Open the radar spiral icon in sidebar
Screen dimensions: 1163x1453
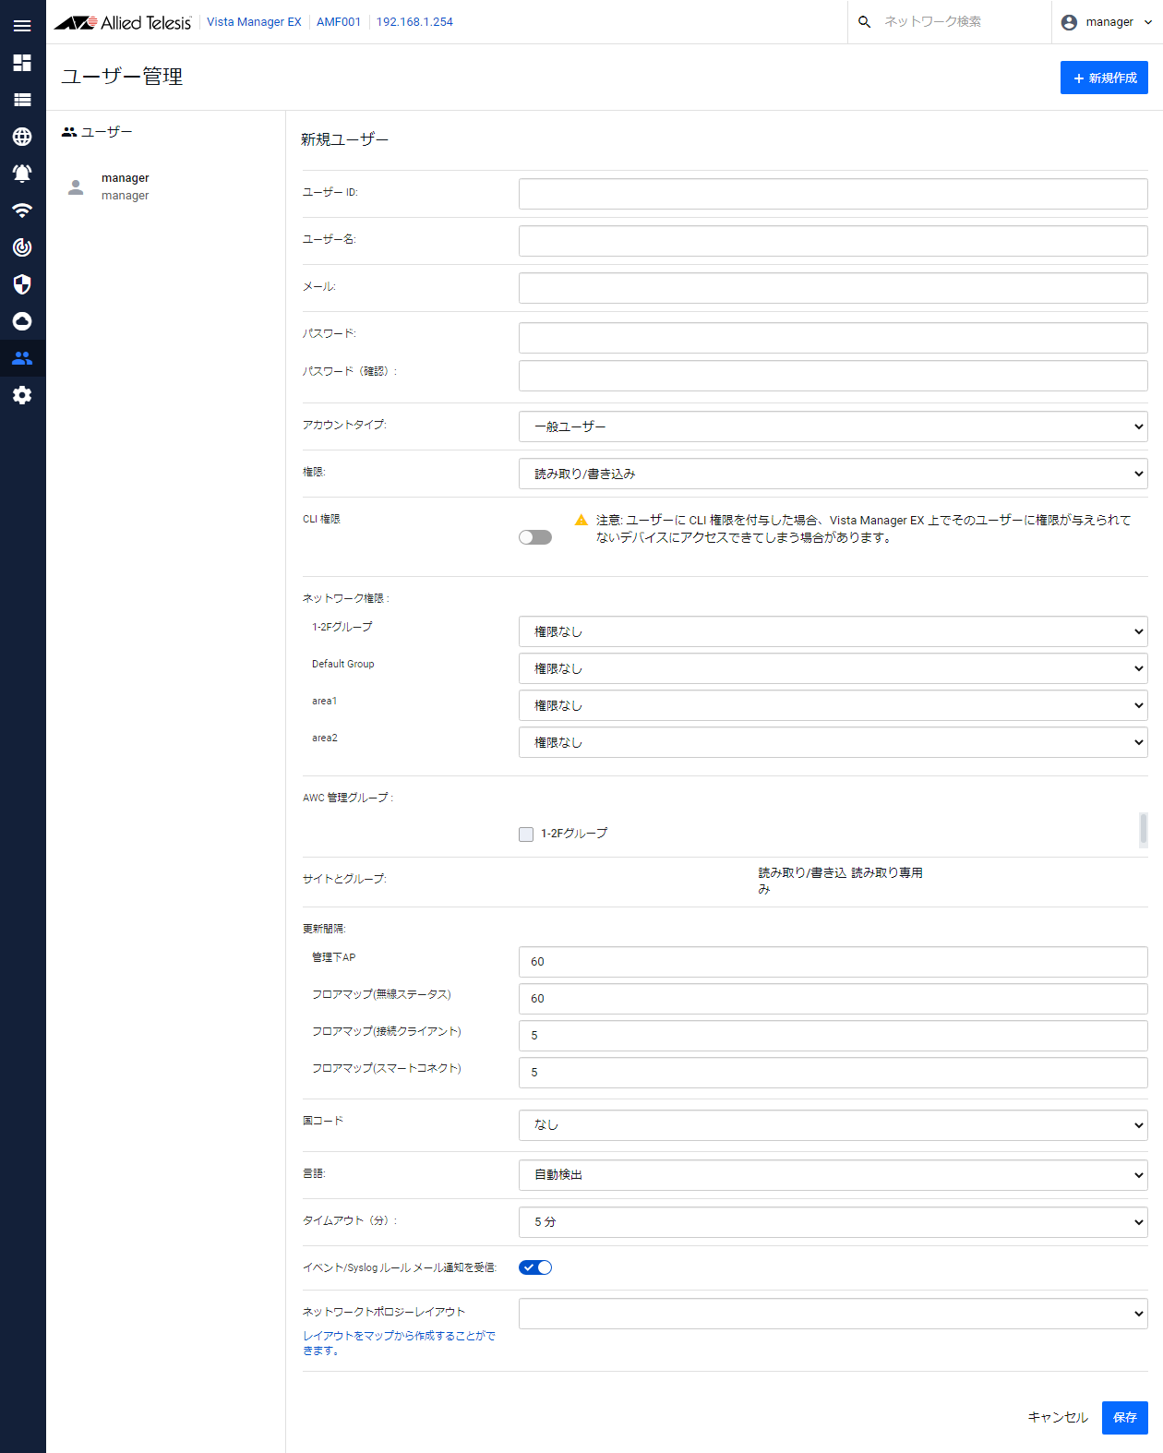[22, 247]
